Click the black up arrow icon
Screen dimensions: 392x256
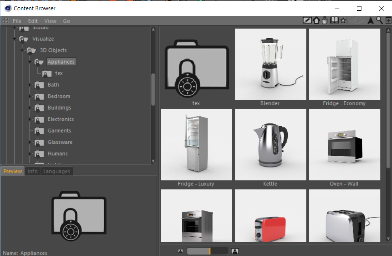pos(371,21)
